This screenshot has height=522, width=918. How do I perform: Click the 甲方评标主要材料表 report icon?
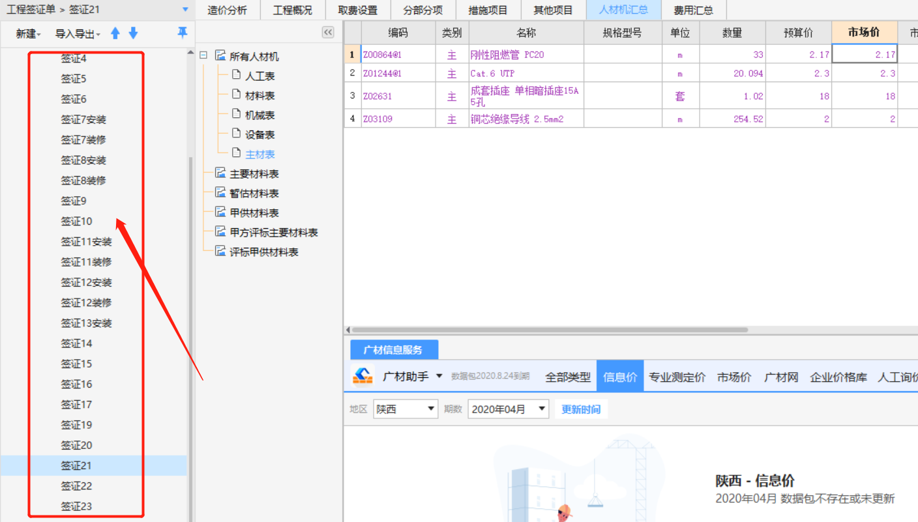pyautogui.click(x=220, y=232)
